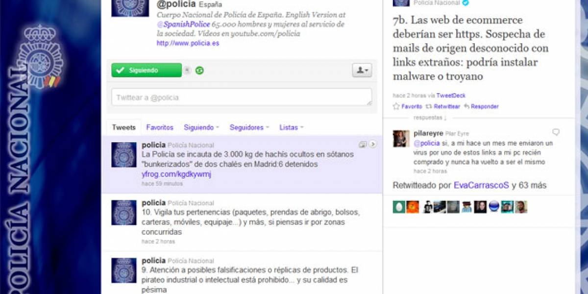The image size is (588, 294).
Task: Click the Responder reply arrow icon
Action: 466,106
